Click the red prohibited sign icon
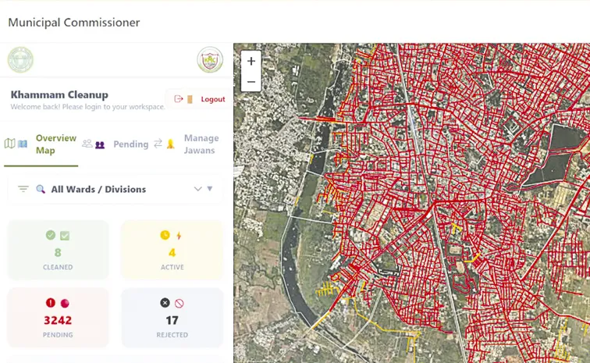This screenshot has width=590, height=363. (x=179, y=303)
